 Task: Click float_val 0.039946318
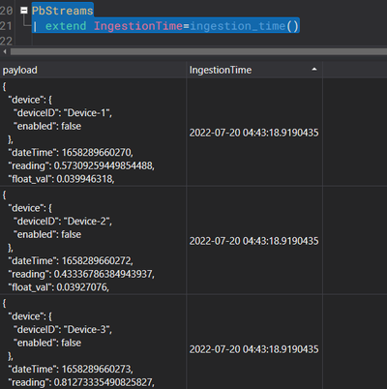pyautogui.click(x=85, y=179)
